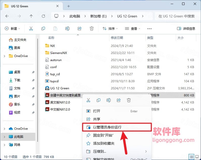Viewport: 201px width, 160px height.
Task: Click 此电脑 in the address bar
Action: coord(75,16)
